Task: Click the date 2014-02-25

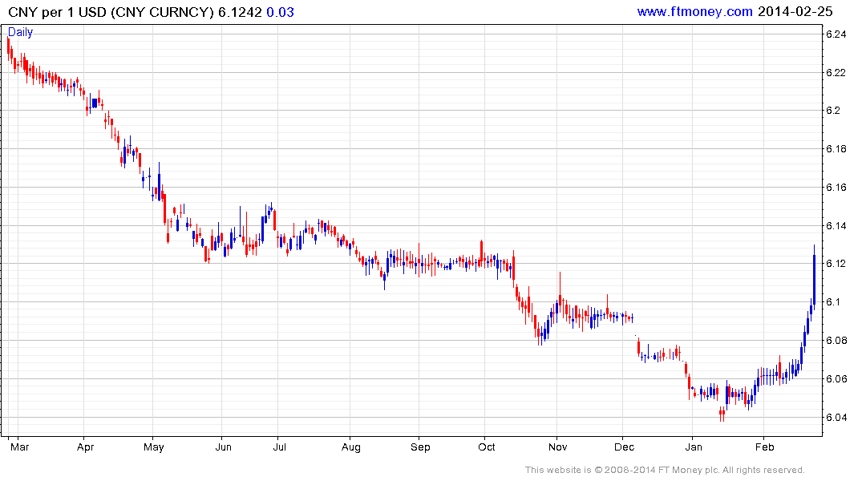Action: tap(795, 11)
